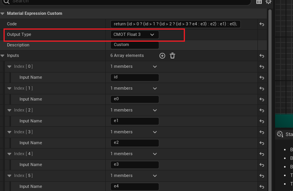
Task: Click the Code text field
Action: tap(176, 24)
